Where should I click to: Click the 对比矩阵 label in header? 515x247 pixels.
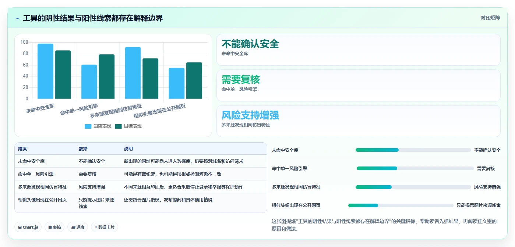490,18
